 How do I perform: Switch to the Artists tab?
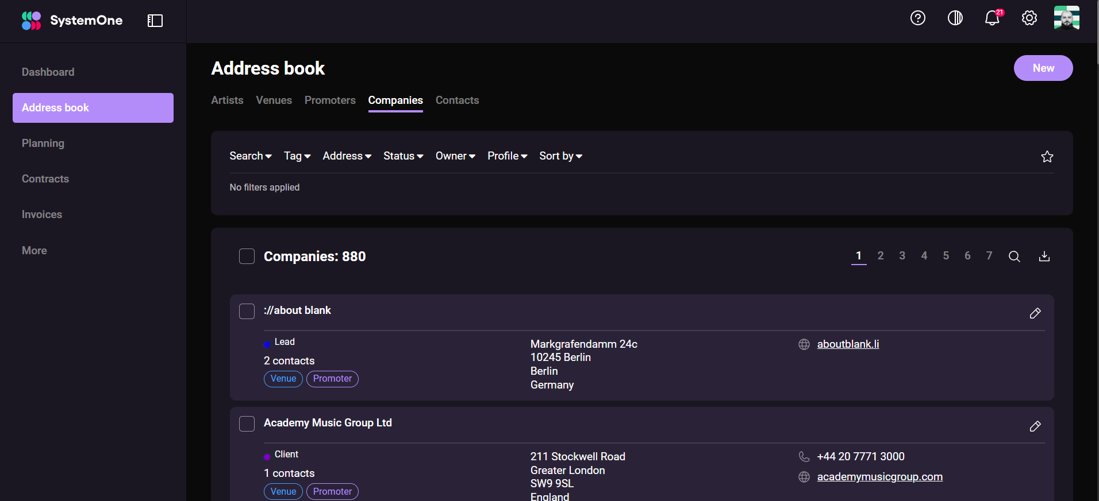(227, 100)
